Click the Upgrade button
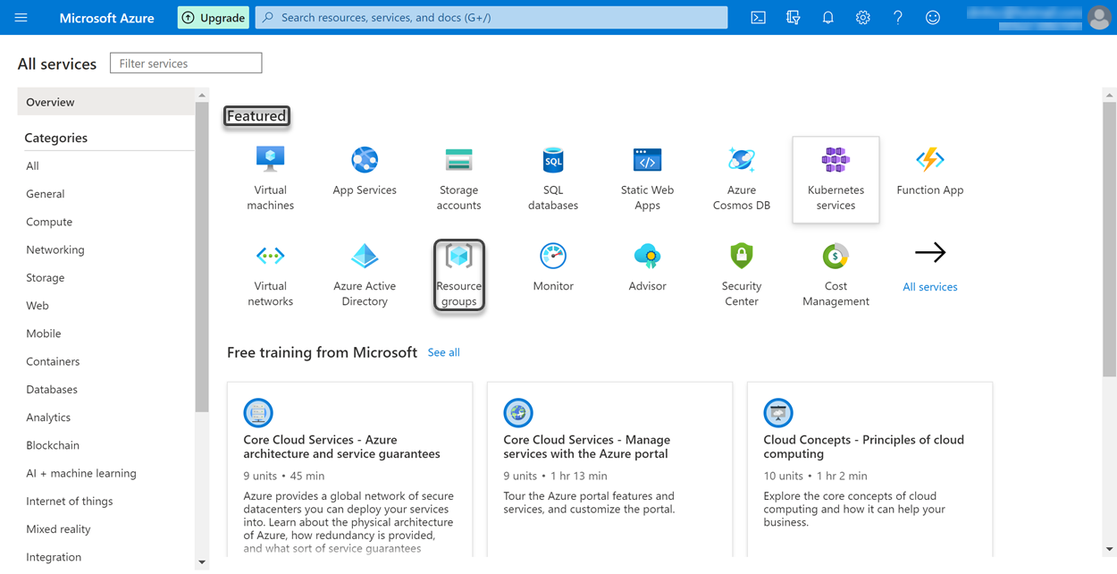This screenshot has height=574, width=1117. pos(213,18)
